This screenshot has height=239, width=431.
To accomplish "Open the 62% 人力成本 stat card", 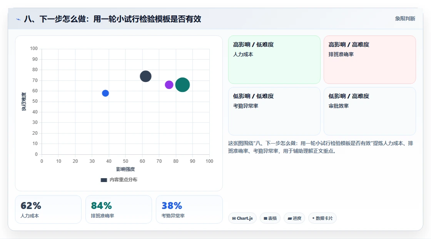I will pos(48,209).
